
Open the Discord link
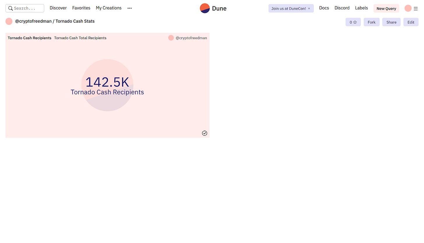(342, 8)
